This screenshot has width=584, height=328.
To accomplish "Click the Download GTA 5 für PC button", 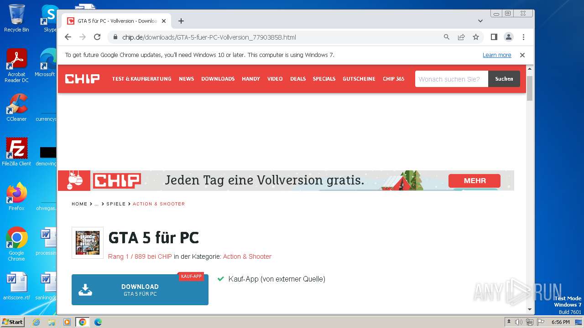I will pyautogui.click(x=140, y=290).
